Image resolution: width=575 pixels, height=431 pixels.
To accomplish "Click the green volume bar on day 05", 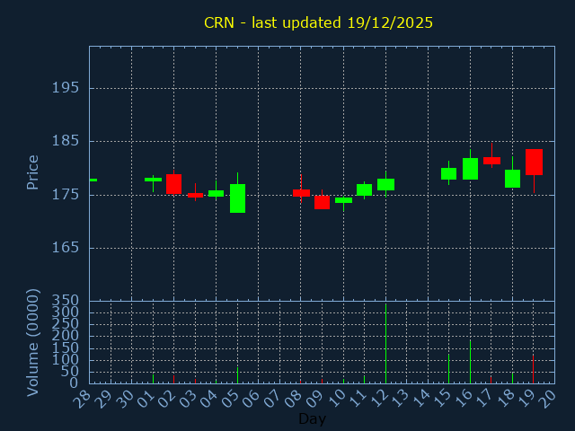I will [x=237, y=375].
